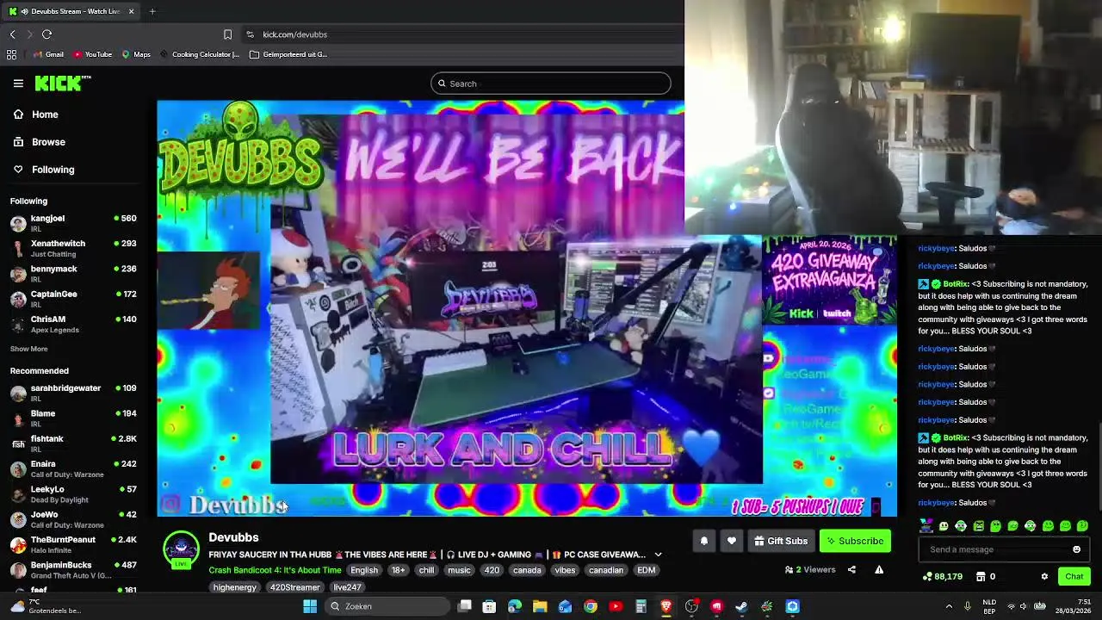Click the Subscribe button
This screenshot has height=620, width=1102.
tap(855, 541)
